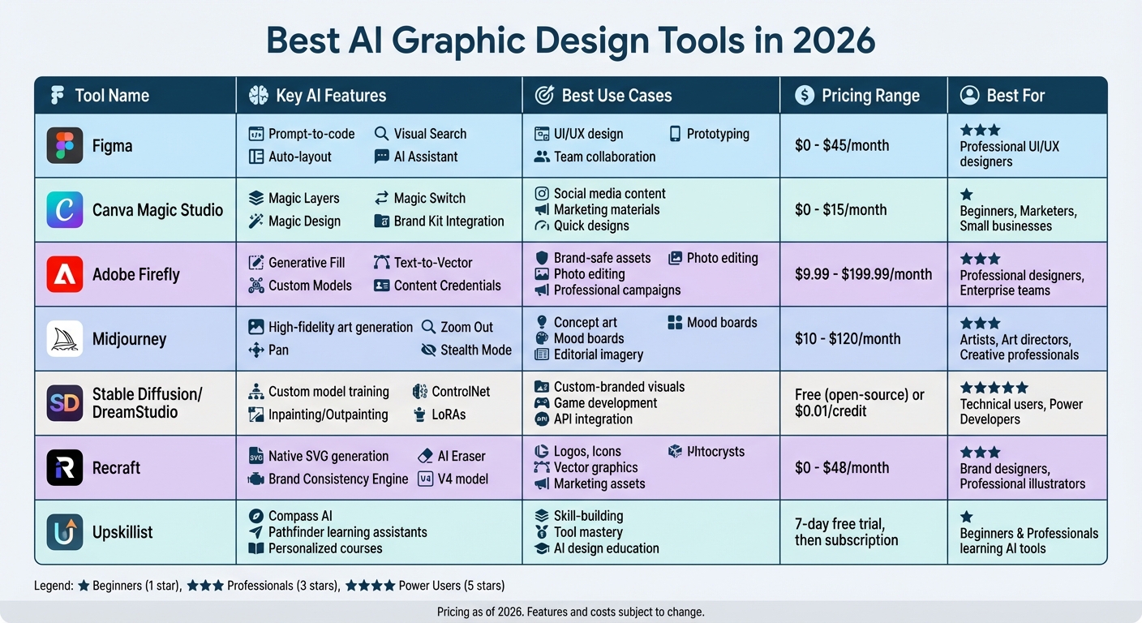This screenshot has height=623, width=1142.
Task: Click the Legend star ratings text
Action: tap(268, 585)
